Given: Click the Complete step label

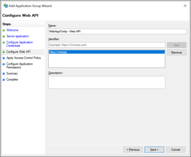Looking at the screenshot, I should (x=12, y=79).
